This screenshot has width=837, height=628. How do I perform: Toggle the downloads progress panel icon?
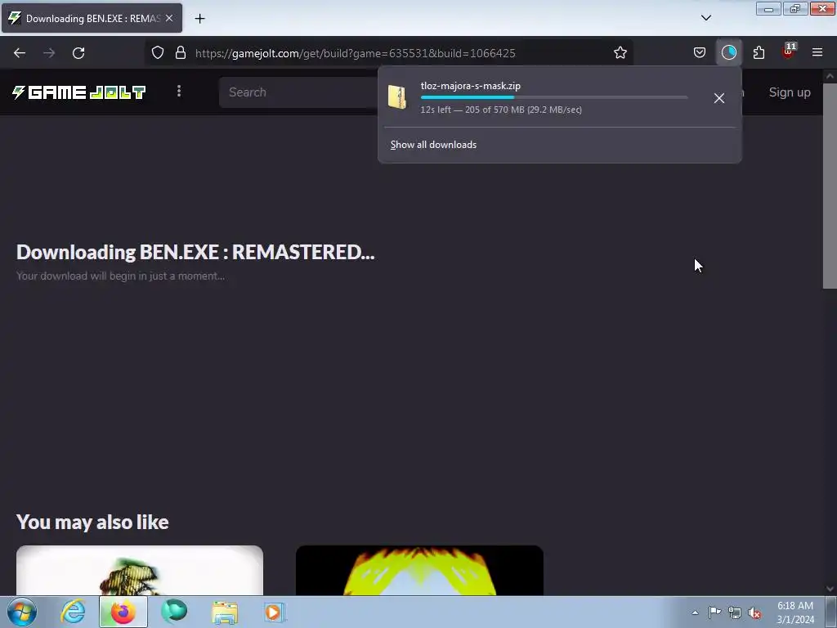[x=728, y=53]
